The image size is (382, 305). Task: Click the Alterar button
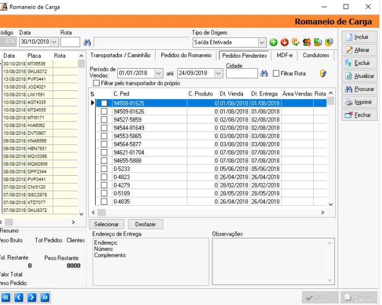[359, 50]
